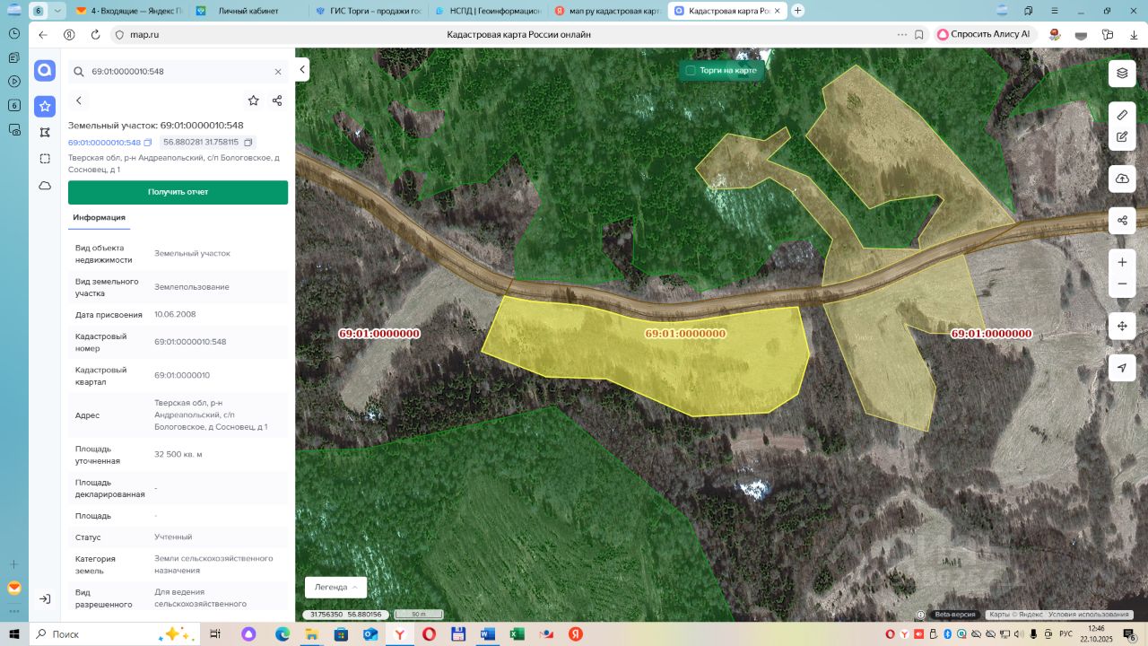Copy coordinates 56.880281 31.758115
The width and height of the screenshot is (1148, 646).
coord(248,143)
